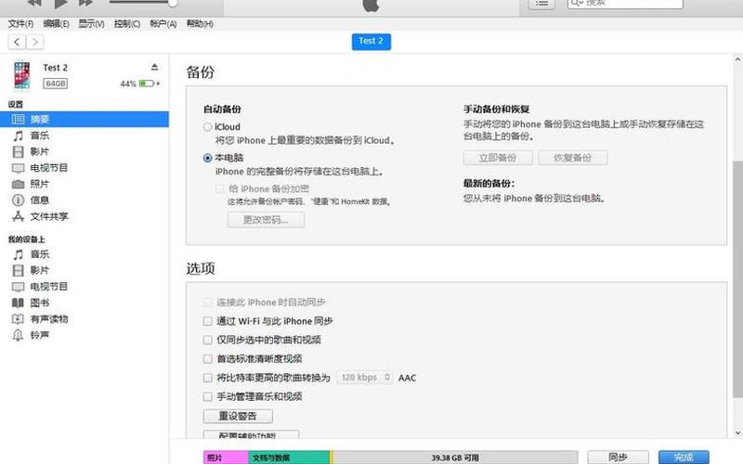The height and width of the screenshot is (464, 743).
Task: Click the 同步 button
Action: [618, 458]
